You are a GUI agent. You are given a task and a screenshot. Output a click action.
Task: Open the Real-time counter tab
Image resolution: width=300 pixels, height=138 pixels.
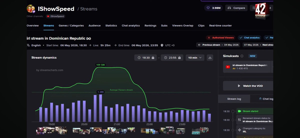[220, 26]
